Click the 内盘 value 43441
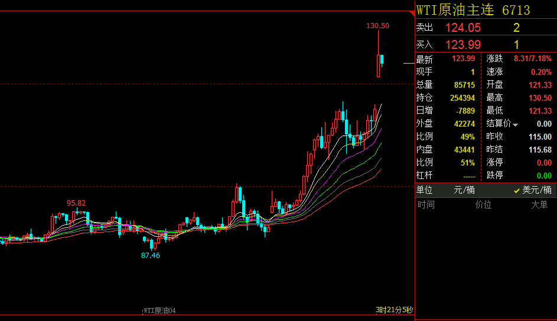The width and height of the screenshot is (557, 321). (464, 150)
